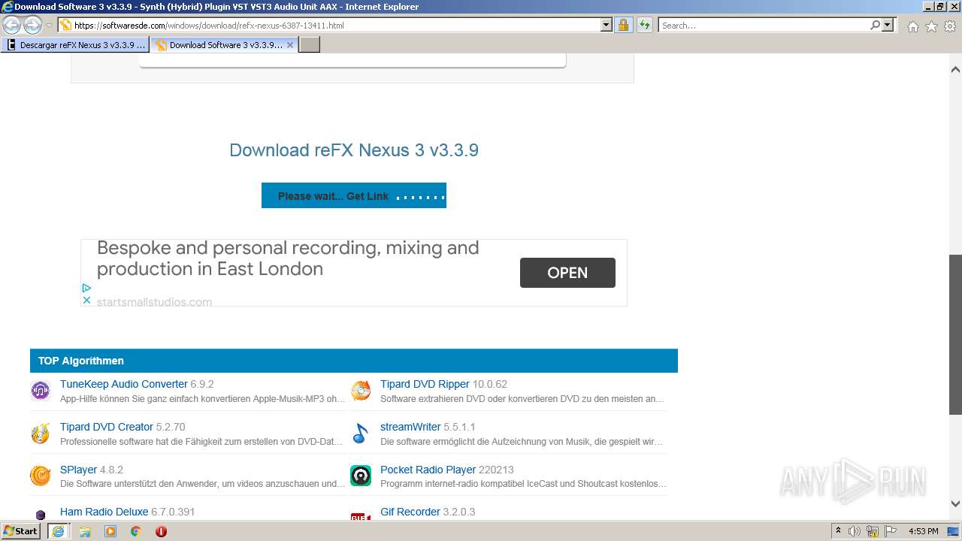Open the Windows Start menu
Viewport: 962px width, 541px height.
tap(21, 531)
